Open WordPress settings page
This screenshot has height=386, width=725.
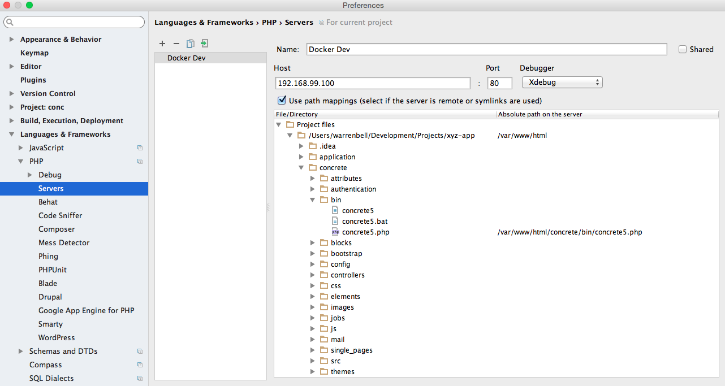point(57,338)
